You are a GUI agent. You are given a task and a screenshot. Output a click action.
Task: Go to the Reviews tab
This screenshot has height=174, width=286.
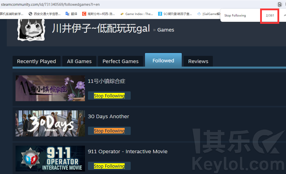(x=198, y=61)
